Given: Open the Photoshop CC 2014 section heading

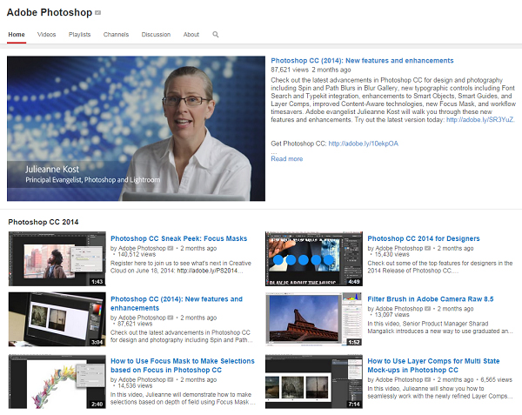Looking at the screenshot, I should pyautogui.click(x=43, y=222).
